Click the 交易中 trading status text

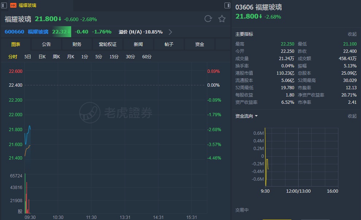[x=242, y=210]
